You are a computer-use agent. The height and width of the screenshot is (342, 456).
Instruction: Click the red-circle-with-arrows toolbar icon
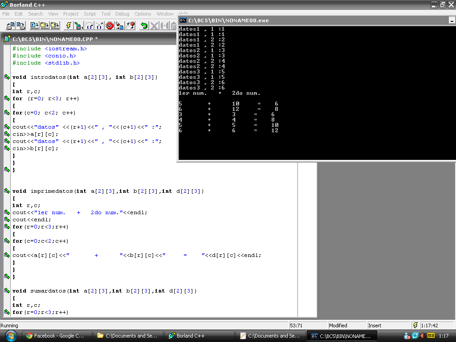coord(130,25)
